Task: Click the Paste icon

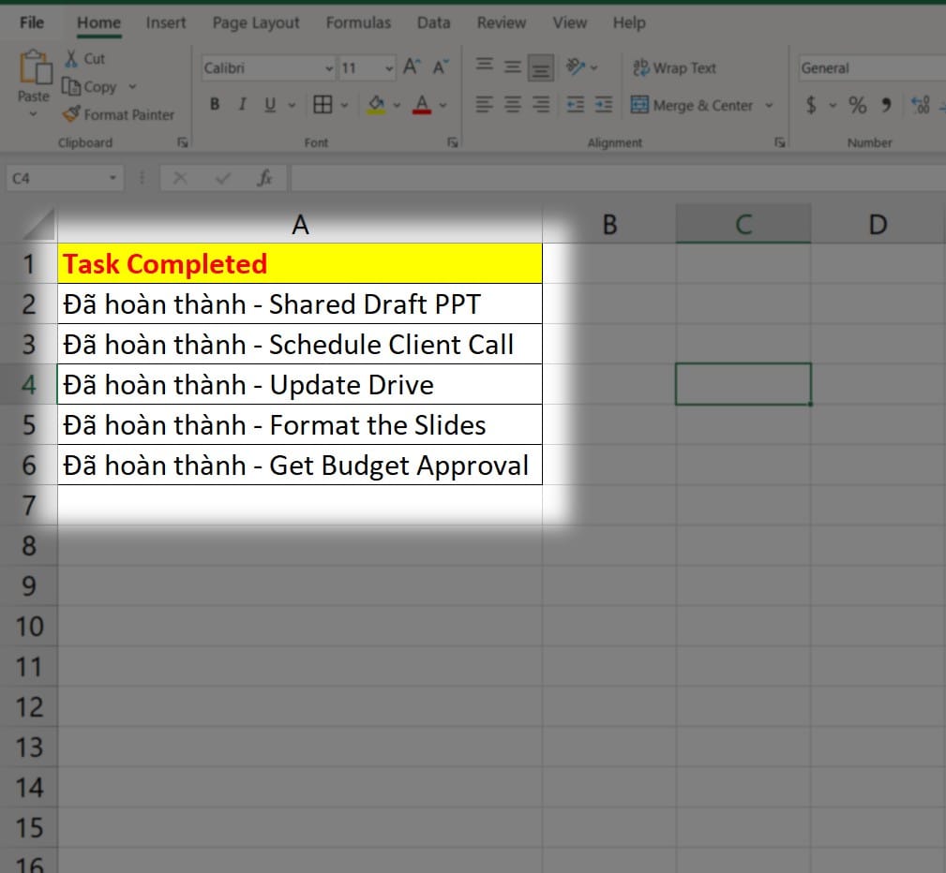Action: coord(34,71)
